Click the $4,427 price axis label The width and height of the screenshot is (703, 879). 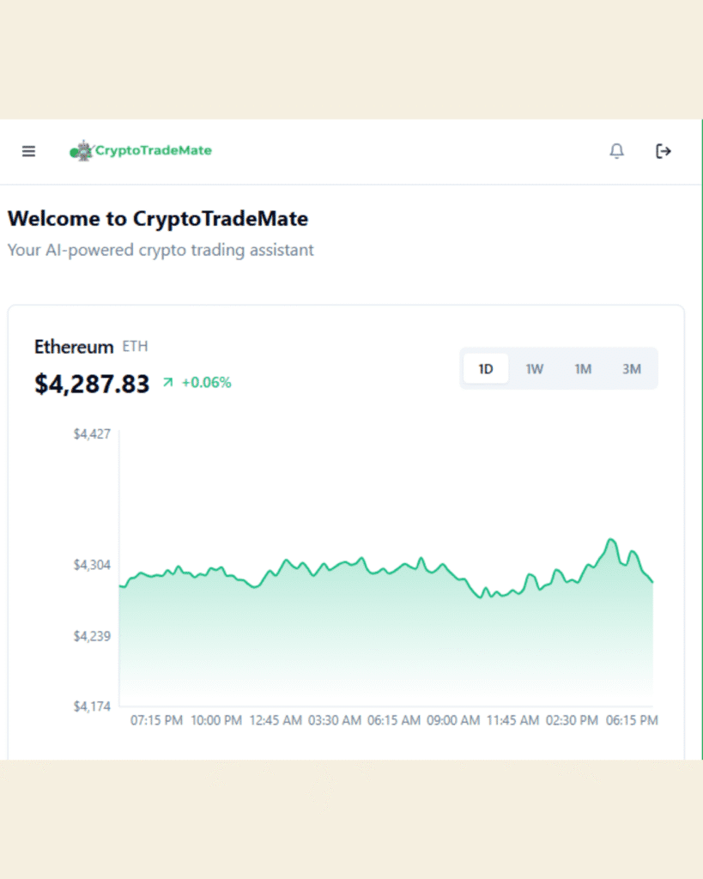pyautogui.click(x=92, y=434)
